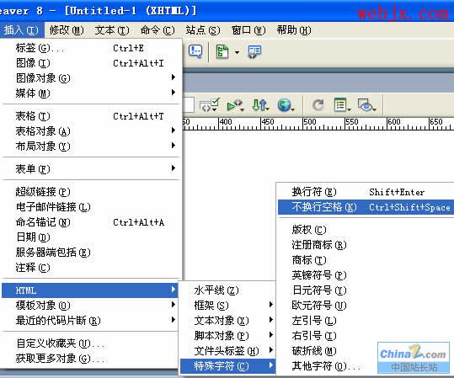Select 自定义收藏夹(U)... entry
The height and width of the screenshot is (378, 454).
click(x=91, y=343)
